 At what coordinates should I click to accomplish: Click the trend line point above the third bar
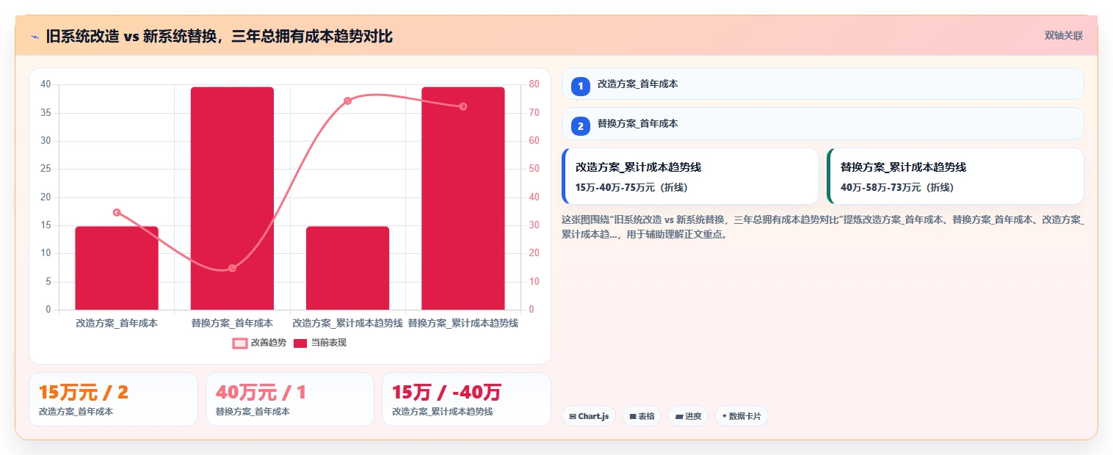[x=347, y=101]
